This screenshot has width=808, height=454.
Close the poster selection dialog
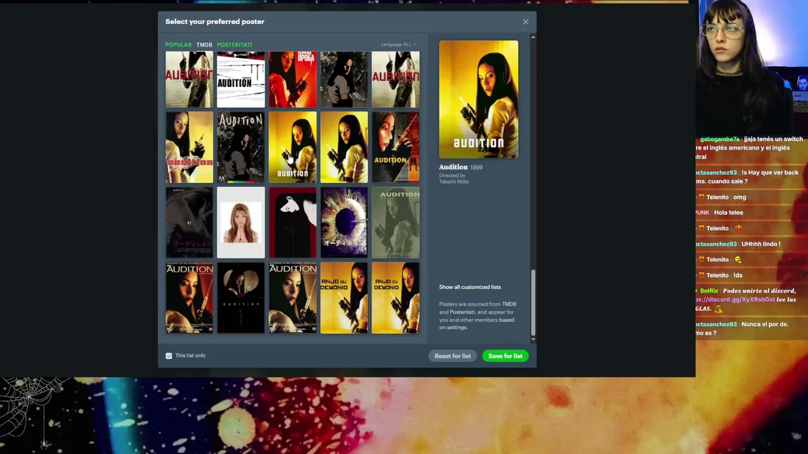526,22
